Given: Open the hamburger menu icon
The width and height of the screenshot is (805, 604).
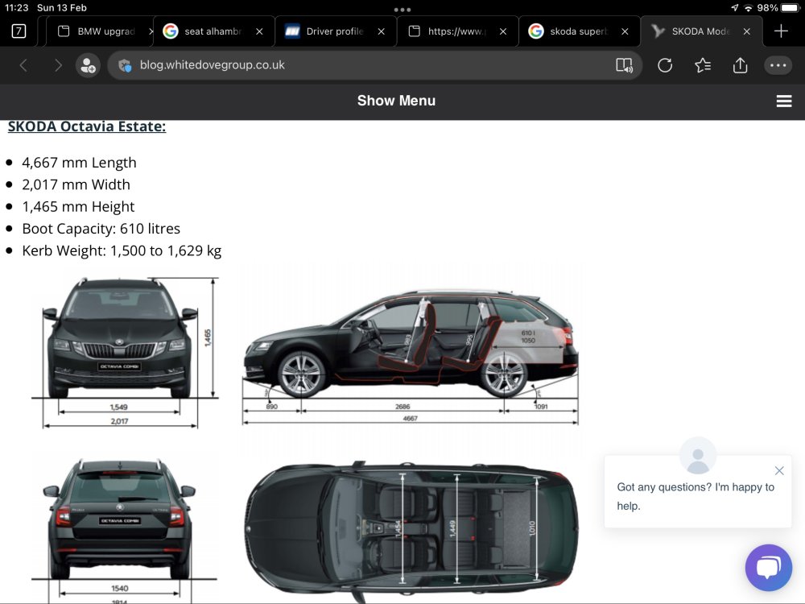Looking at the screenshot, I should click(x=783, y=101).
